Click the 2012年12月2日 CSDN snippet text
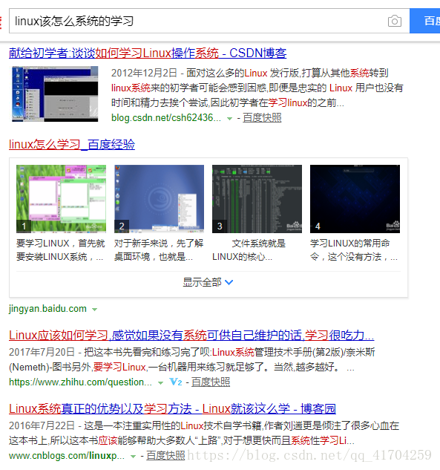The height and width of the screenshot is (470, 440). pos(257,88)
